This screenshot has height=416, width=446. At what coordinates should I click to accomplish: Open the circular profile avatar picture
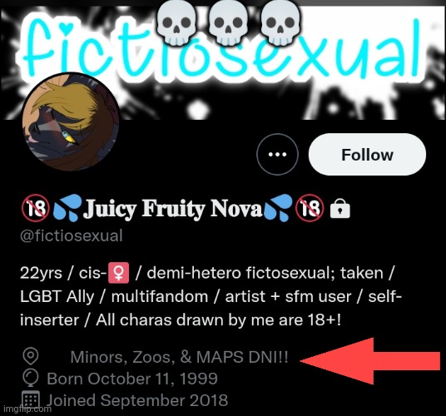(x=70, y=121)
